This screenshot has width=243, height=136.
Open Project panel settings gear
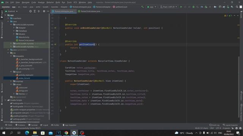(44, 11)
